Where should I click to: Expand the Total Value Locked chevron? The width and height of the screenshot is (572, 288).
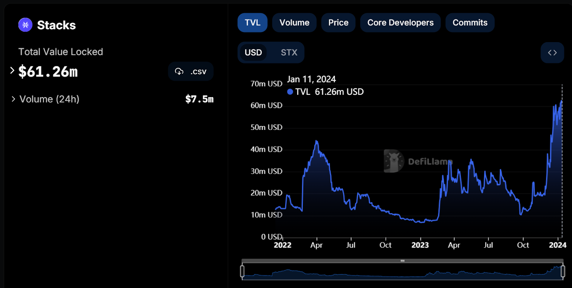click(12, 70)
